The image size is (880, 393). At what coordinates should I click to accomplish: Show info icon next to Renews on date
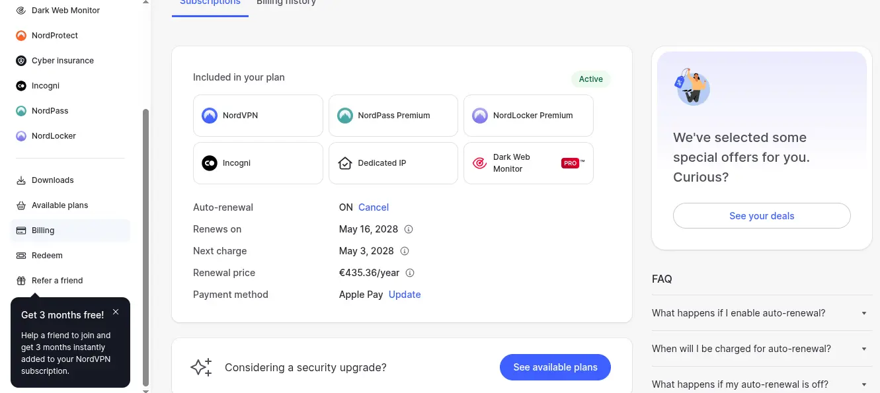(x=409, y=229)
